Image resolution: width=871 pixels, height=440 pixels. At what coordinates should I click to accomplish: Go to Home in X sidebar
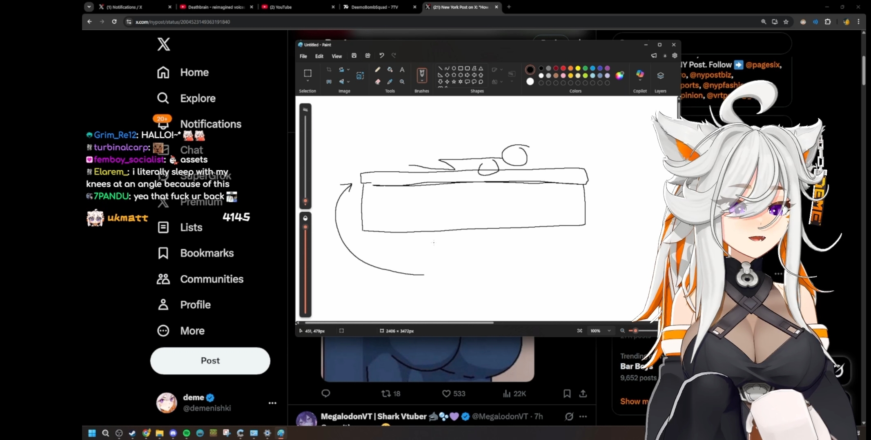(x=183, y=72)
